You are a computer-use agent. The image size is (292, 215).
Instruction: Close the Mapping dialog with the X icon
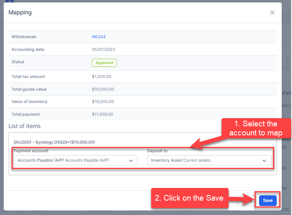272,13
